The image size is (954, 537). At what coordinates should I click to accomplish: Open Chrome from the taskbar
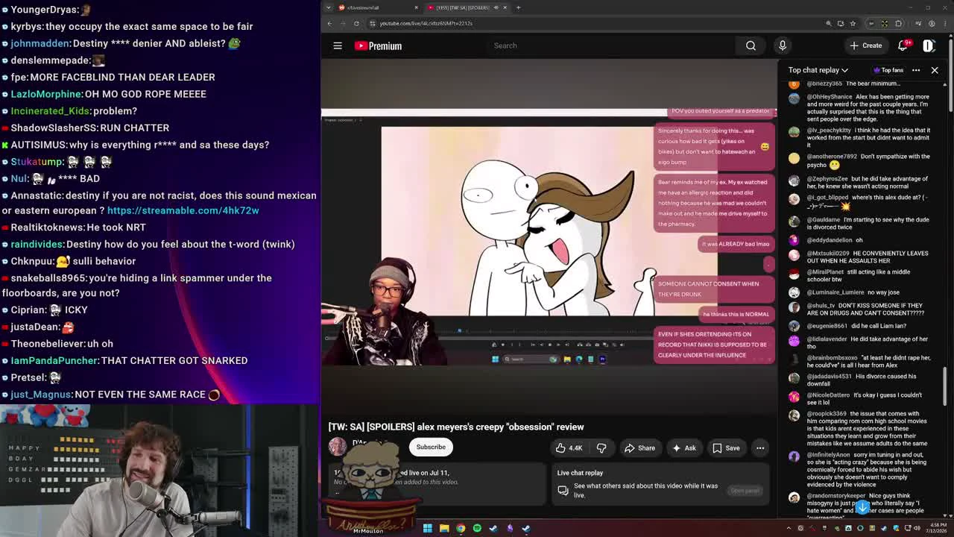pos(461,528)
